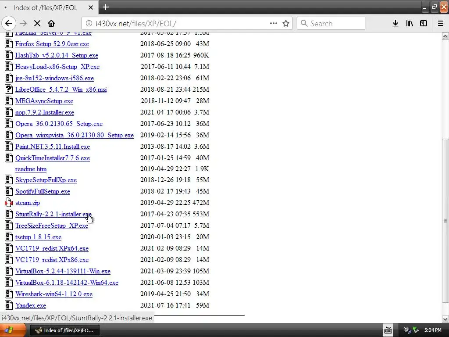
Task: Download npp.7.9.2.Installer.exe
Action: (45, 112)
